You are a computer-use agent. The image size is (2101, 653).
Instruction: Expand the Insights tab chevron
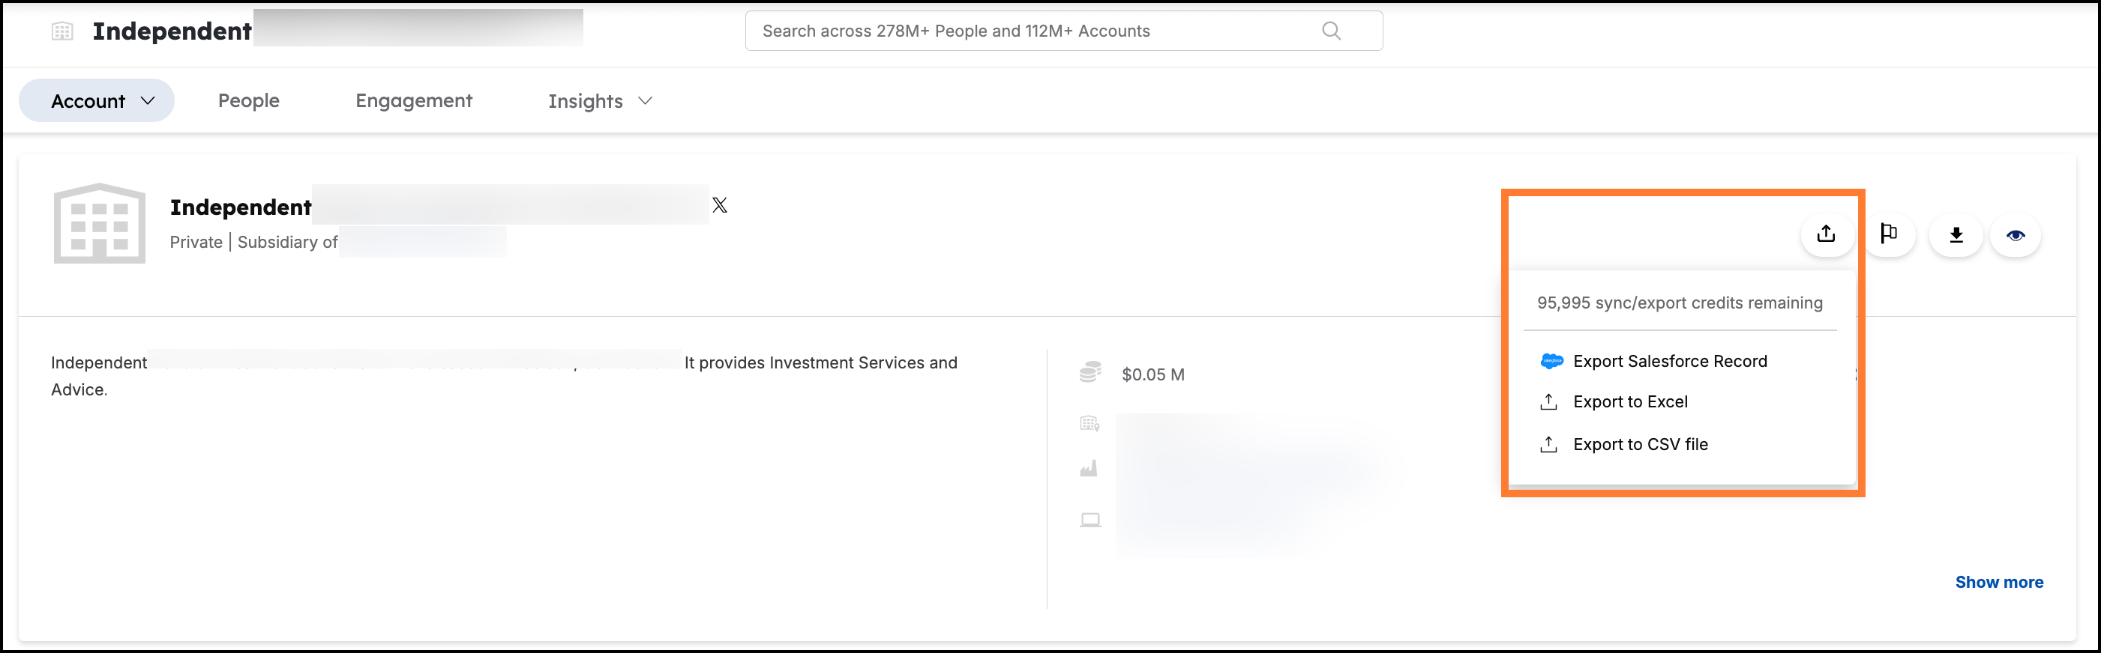tap(645, 101)
